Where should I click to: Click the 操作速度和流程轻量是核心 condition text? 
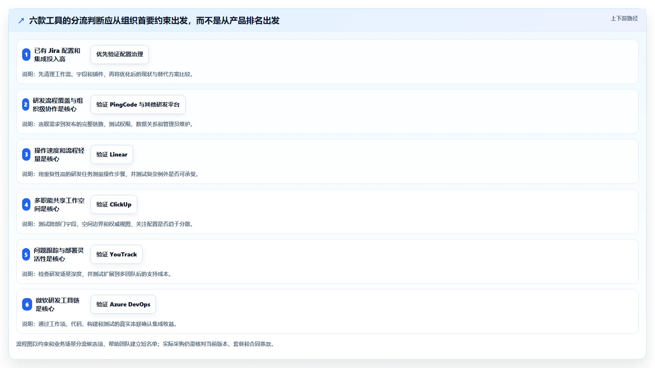[x=59, y=154]
